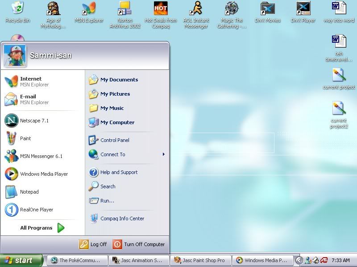This screenshot has height=267, width=357.
Task: Select the MSN Explorer shortcut on the desktop
Action: (x=89, y=12)
